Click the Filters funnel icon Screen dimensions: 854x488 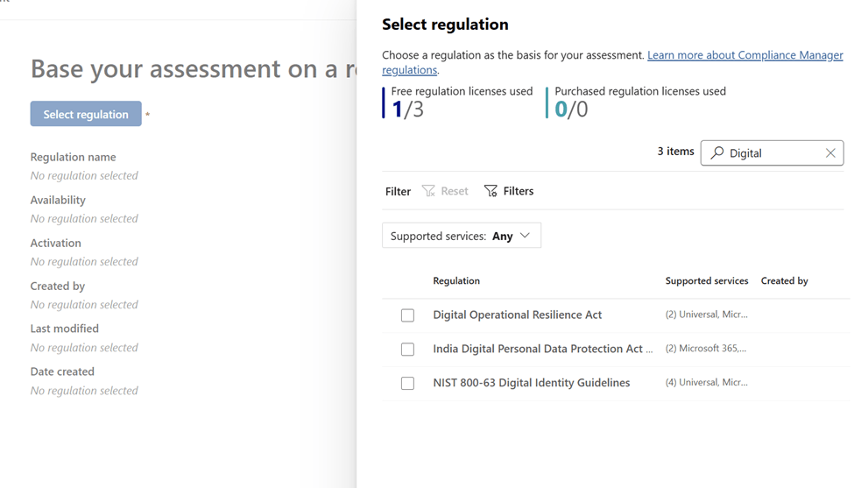coord(491,191)
